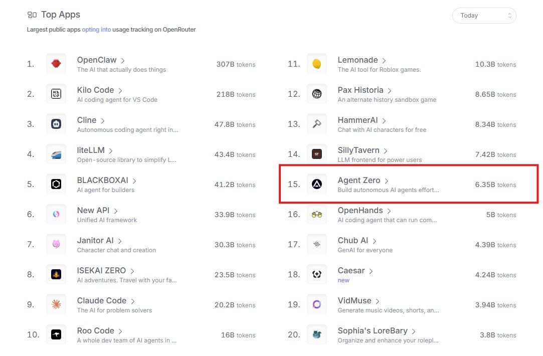Click the Cline robot app icon

pyautogui.click(x=56, y=124)
